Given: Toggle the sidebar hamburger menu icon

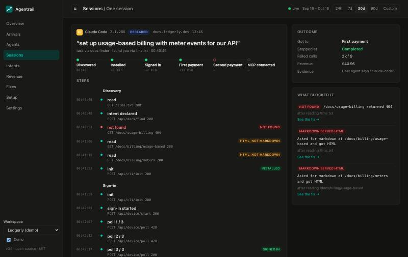Looking at the screenshot, I should (75, 9).
